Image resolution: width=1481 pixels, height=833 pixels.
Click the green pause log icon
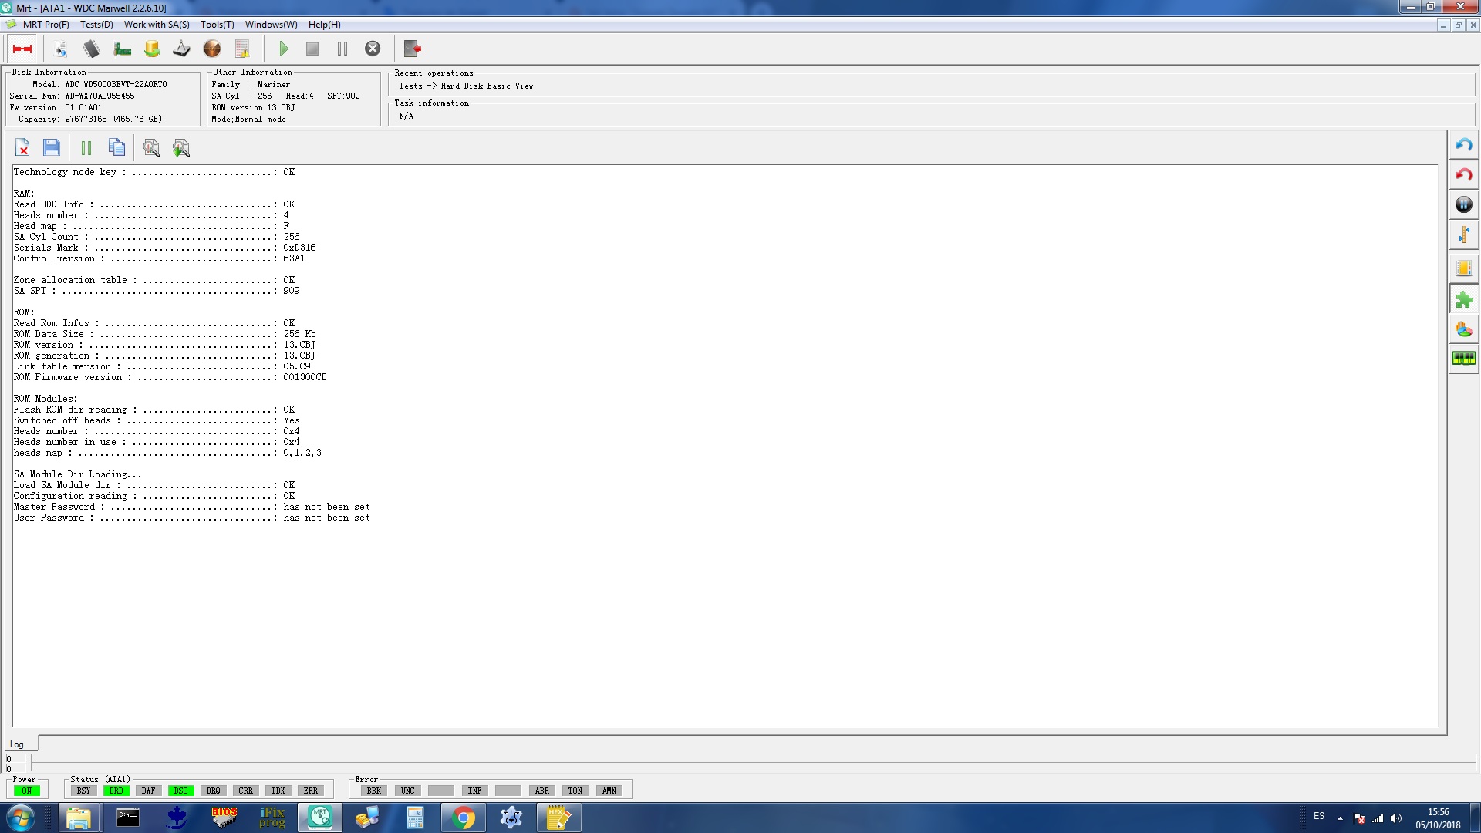(86, 147)
